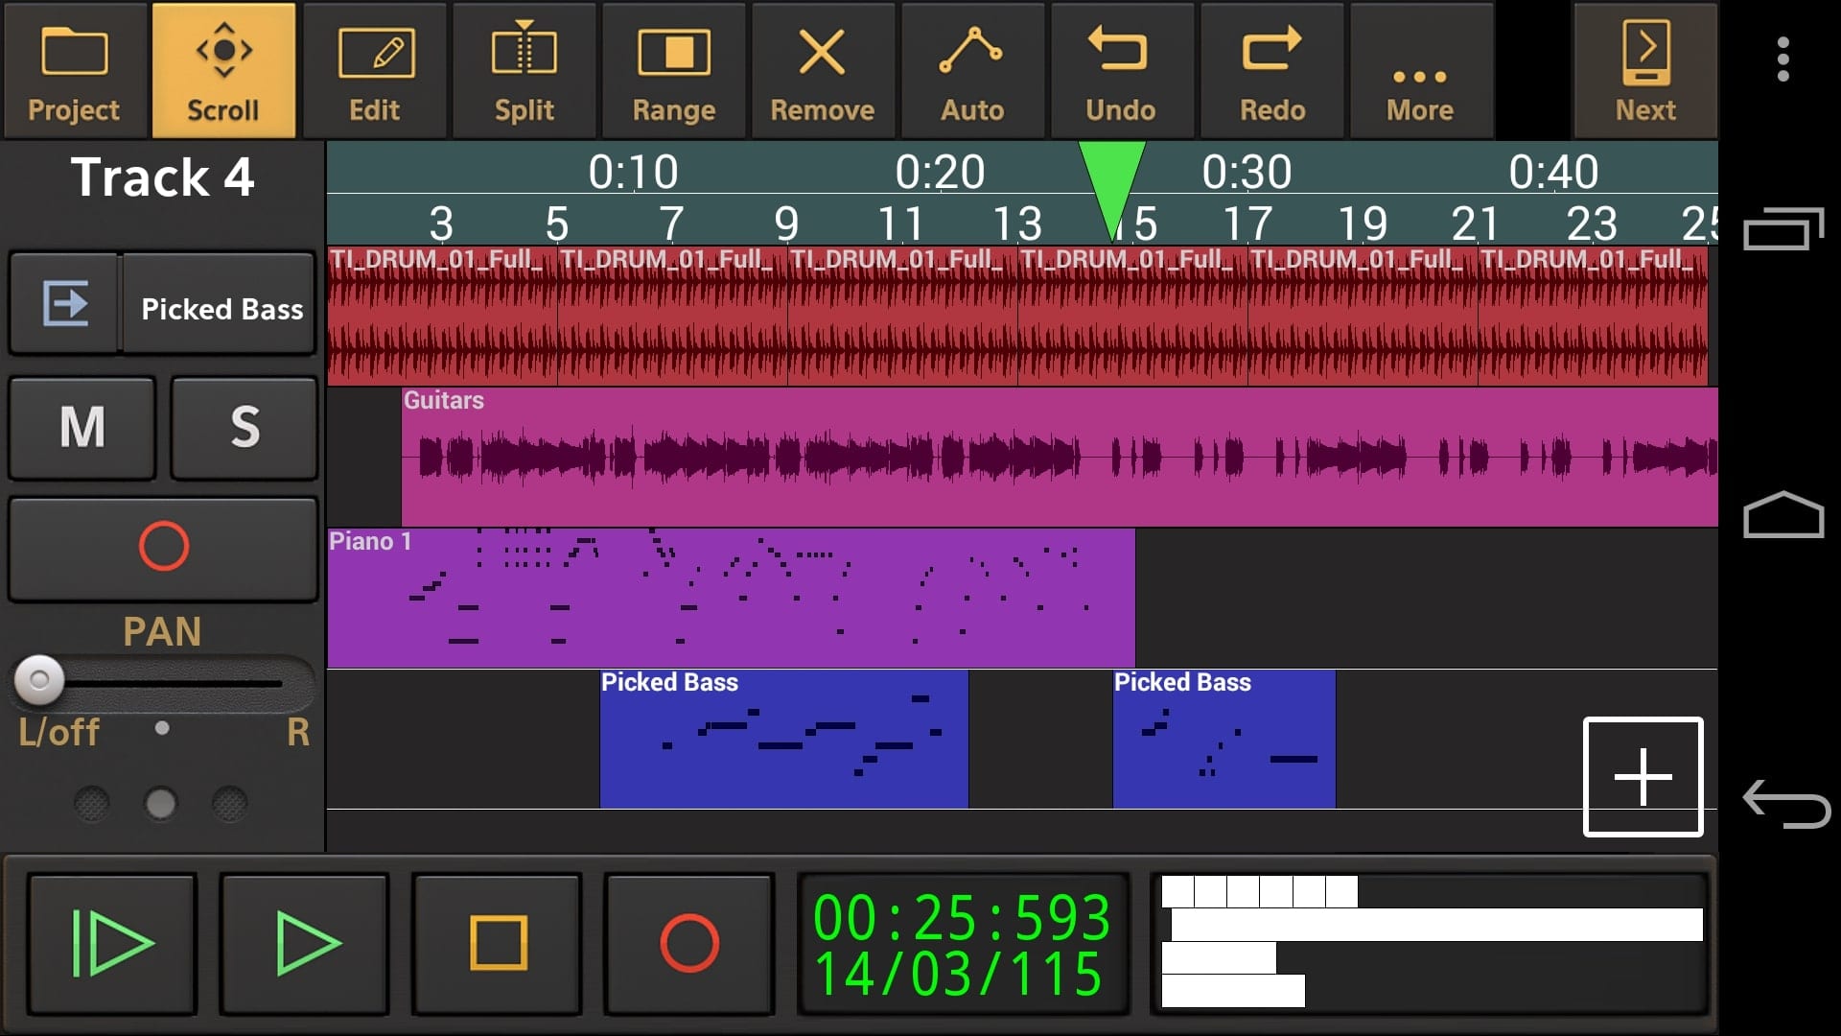Click Next navigation button
The width and height of the screenshot is (1841, 1036).
(1645, 72)
